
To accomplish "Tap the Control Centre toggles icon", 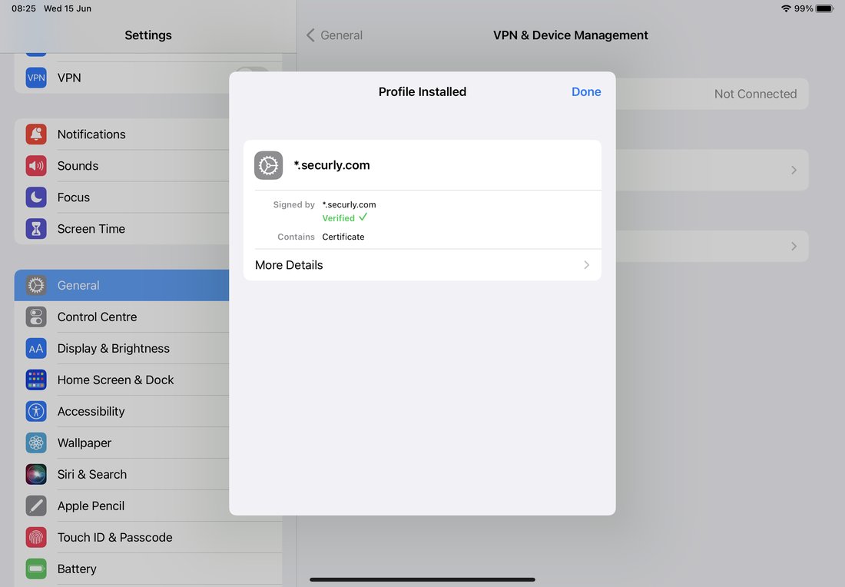I will [x=36, y=317].
